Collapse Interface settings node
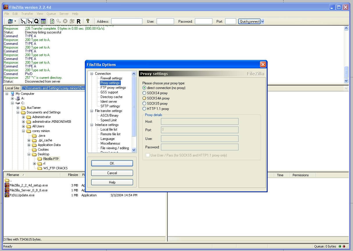This screenshot has height=251, width=353. point(92,125)
